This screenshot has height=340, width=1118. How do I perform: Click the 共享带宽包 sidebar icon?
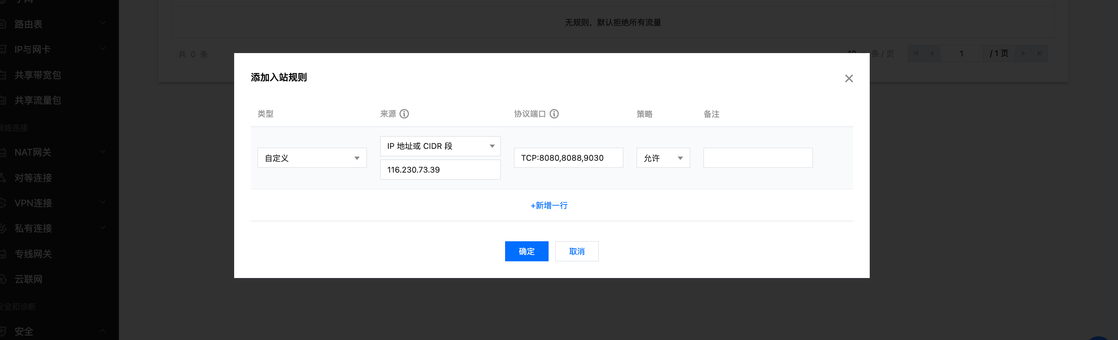pyautogui.click(x=3, y=75)
